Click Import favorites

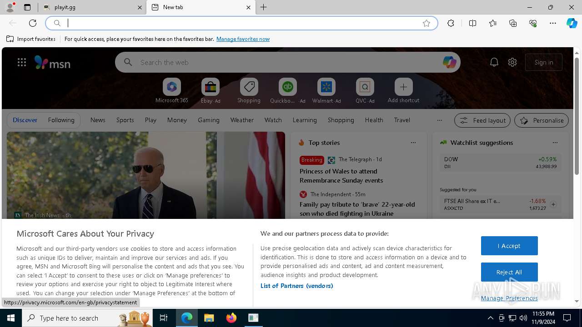pyautogui.click(x=31, y=39)
